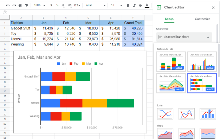The height and width of the screenshot is (139, 220).
Task: Switch to the Customize tab
Action: click(x=202, y=19)
